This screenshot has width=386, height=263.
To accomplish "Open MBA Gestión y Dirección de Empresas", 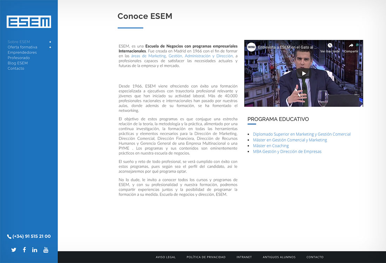I will click(x=287, y=152).
